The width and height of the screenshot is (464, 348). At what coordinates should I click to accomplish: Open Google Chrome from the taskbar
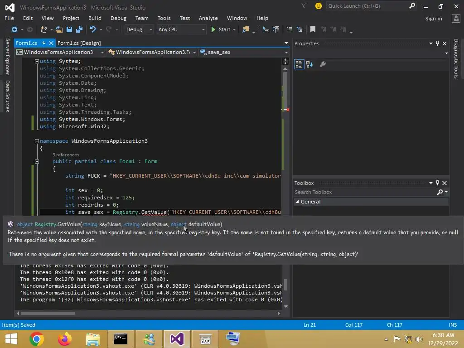pyautogui.click(x=37, y=339)
